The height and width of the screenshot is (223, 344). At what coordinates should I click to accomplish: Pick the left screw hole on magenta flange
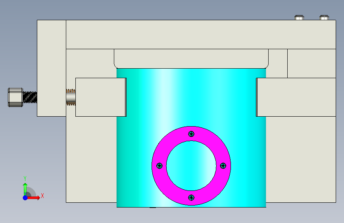160,166
